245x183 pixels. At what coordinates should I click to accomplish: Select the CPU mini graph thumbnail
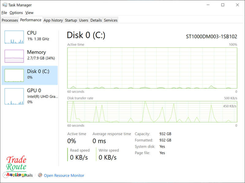click(x=14, y=37)
